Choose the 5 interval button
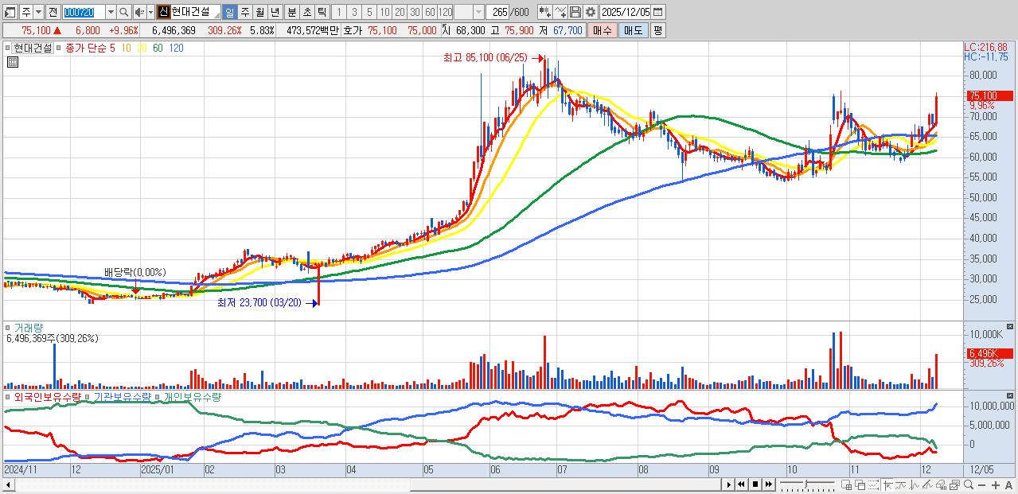 coord(369,12)
